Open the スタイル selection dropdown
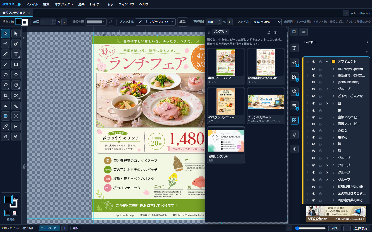 [x=266, y=22]
